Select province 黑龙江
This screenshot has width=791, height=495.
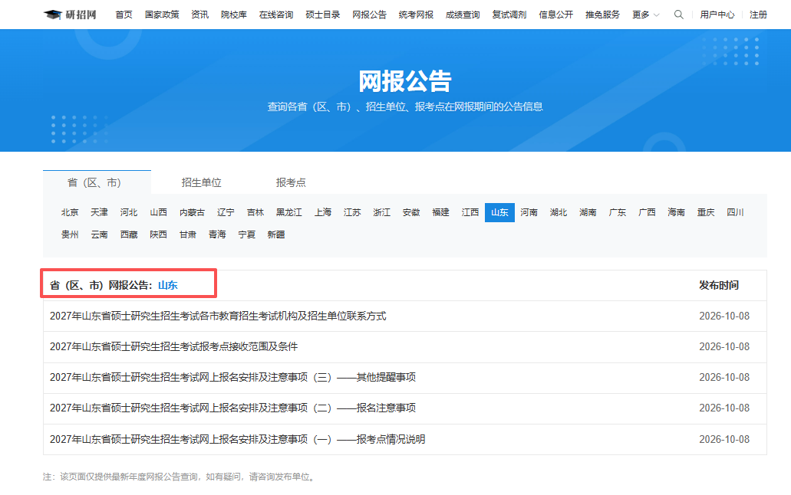289,212
